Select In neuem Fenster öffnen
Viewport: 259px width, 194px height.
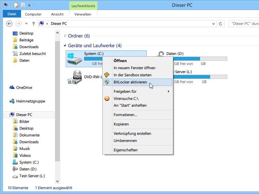pos(134,68)
